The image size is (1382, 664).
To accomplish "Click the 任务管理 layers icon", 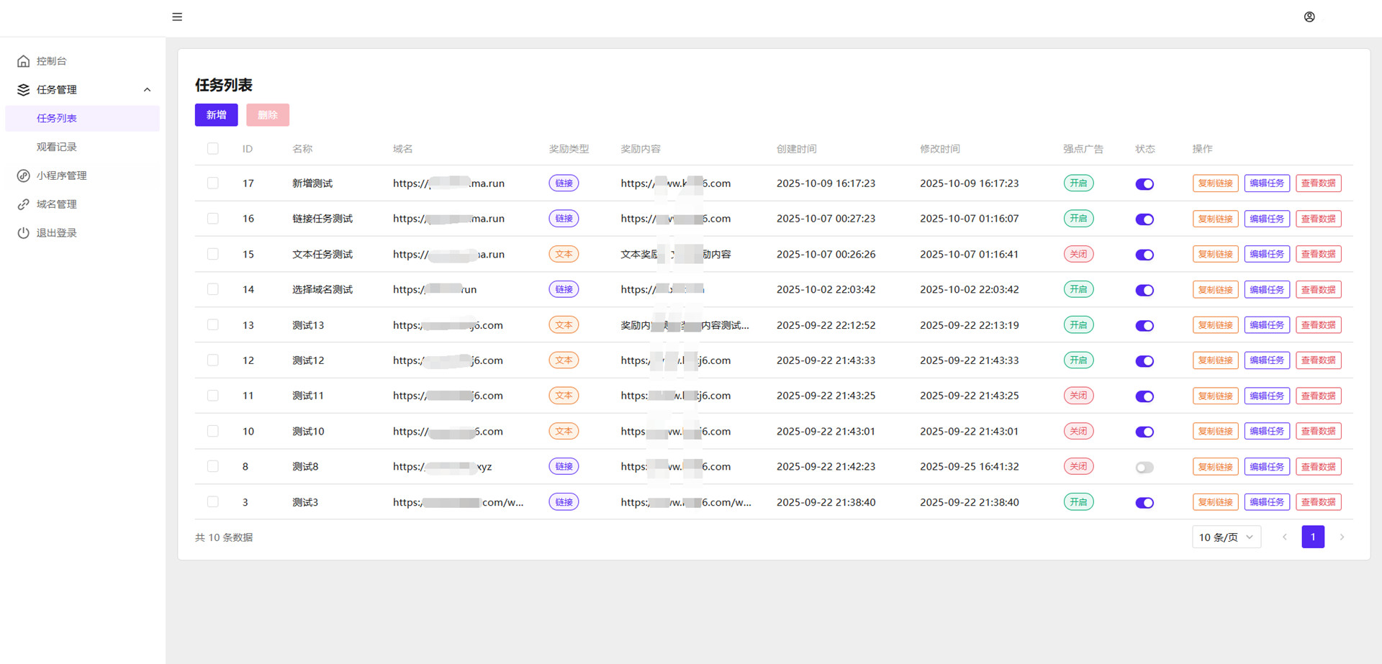I will pyautogui.click(x=24, y=90).
